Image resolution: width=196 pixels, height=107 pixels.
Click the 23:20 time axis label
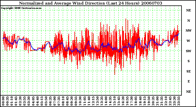click(174, 101)
